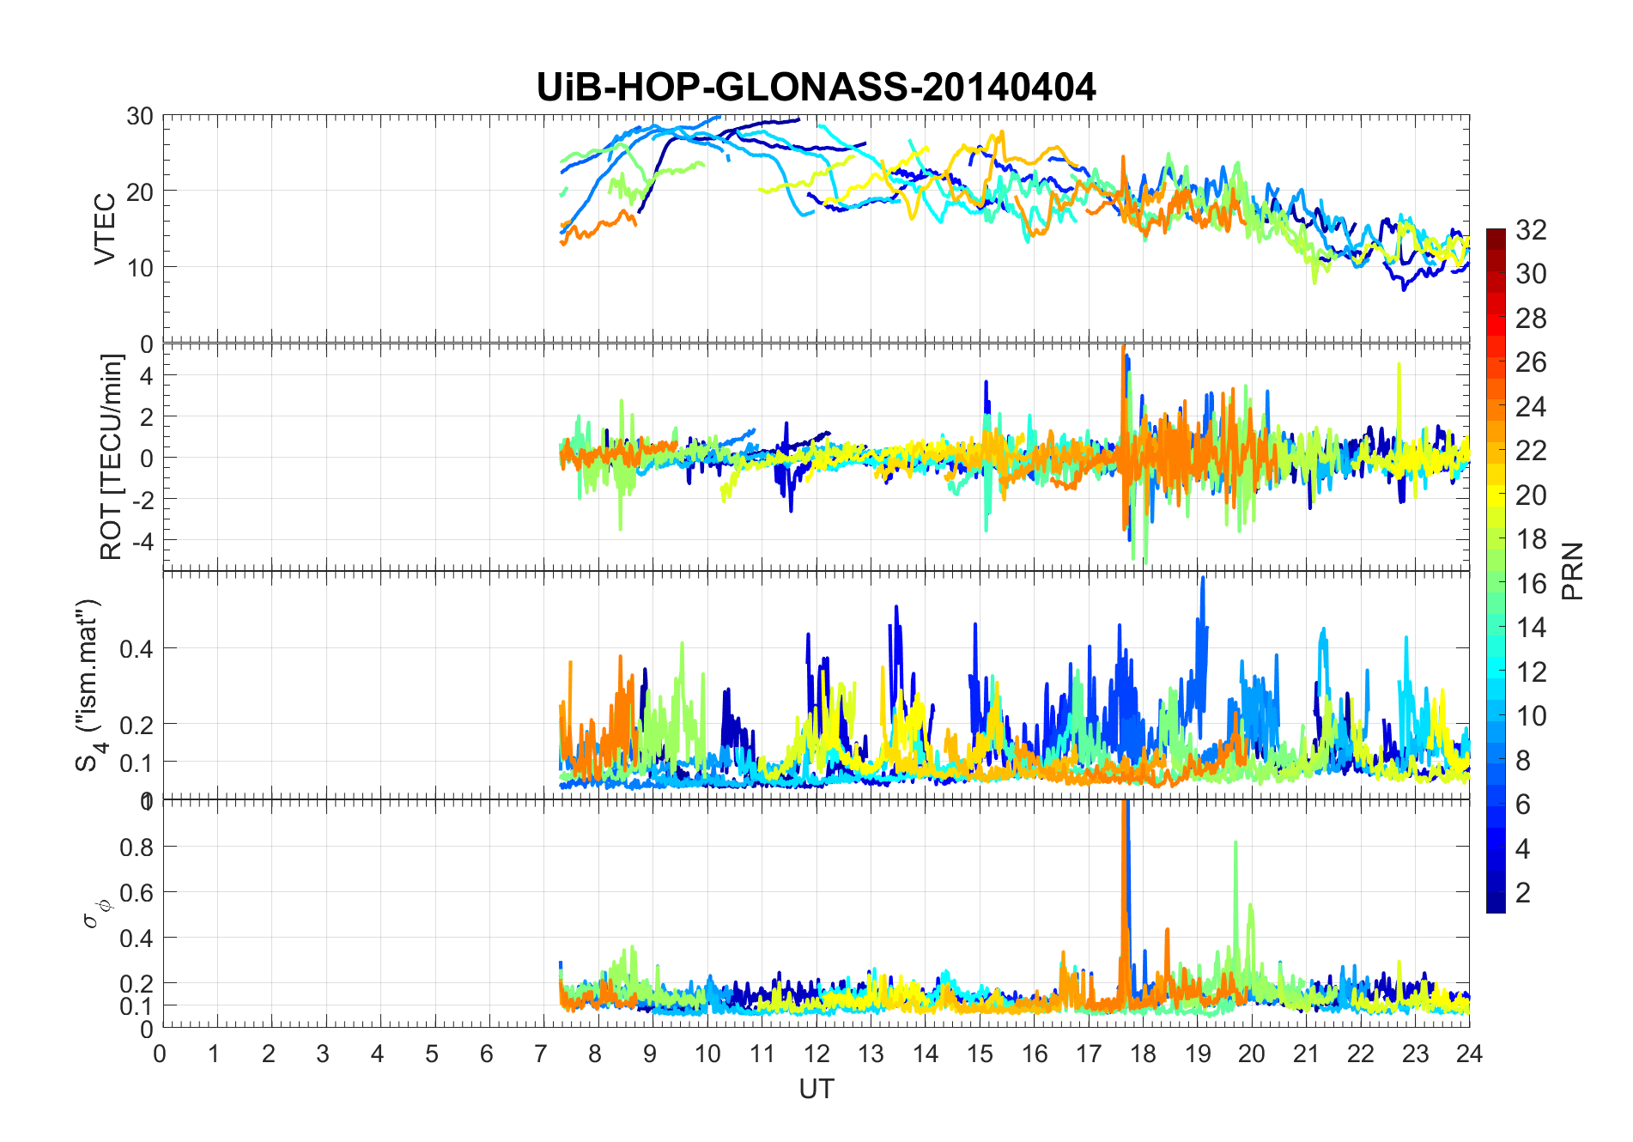Click colorbar tick value 24
The width and height of the screenshot is (1633, 1142).
[1531, 406]
